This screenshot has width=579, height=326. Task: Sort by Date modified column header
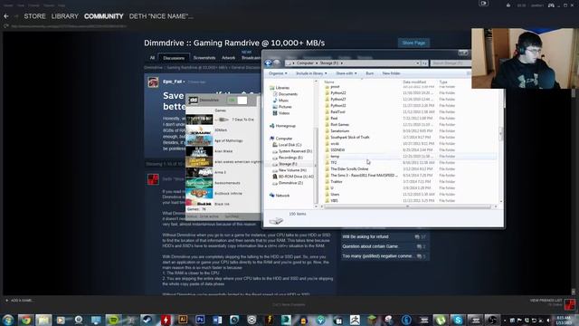tap(414, 81)
